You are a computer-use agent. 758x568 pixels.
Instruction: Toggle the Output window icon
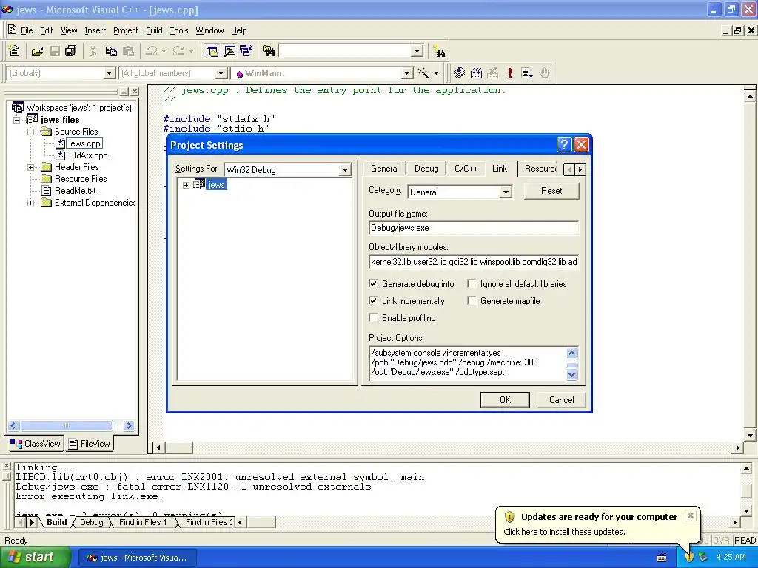(x=229, y=51)
